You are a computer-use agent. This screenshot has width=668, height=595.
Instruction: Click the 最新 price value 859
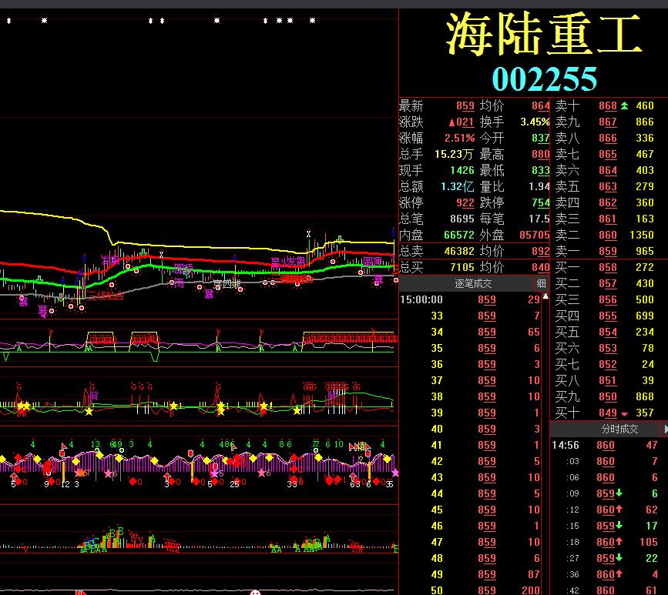point(465,106)
